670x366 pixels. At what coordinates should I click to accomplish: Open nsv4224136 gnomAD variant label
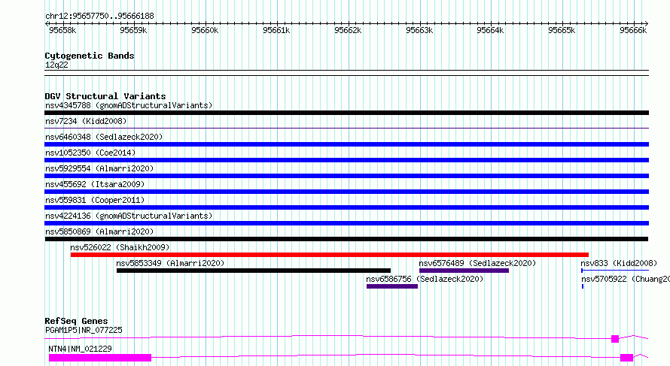pyautogui.click(x=129, y=216)
